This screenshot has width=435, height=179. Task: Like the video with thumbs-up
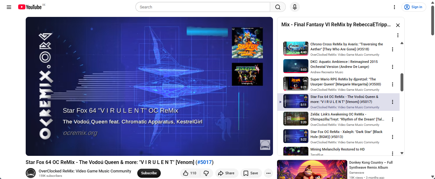(x=190, y=173)
